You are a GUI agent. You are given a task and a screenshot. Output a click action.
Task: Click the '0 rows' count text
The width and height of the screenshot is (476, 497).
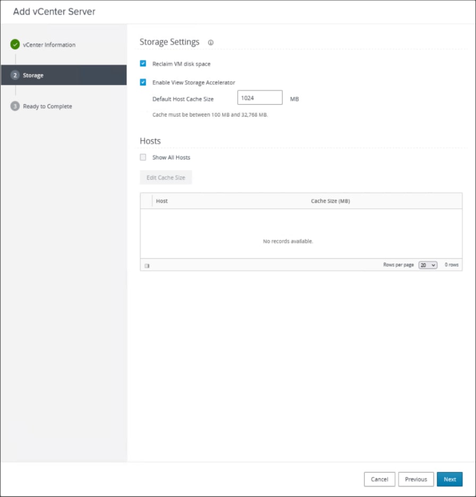(452, 265)
